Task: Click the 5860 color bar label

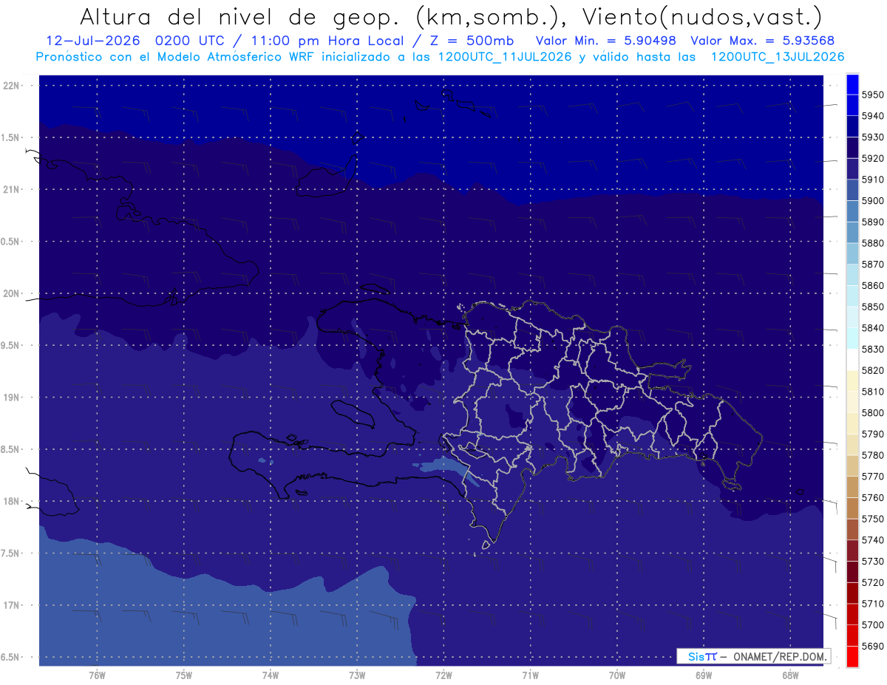Action: (x=872, y=285)
